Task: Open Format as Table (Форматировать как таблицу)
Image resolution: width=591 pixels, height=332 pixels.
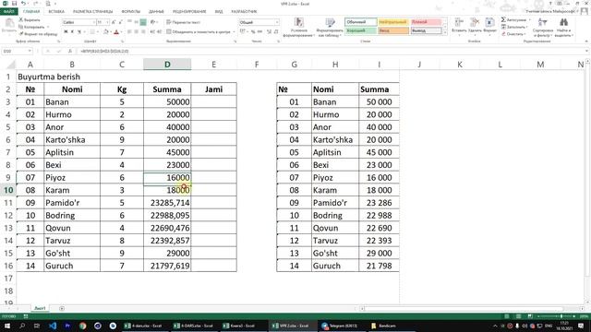Action: pos(330,27)
